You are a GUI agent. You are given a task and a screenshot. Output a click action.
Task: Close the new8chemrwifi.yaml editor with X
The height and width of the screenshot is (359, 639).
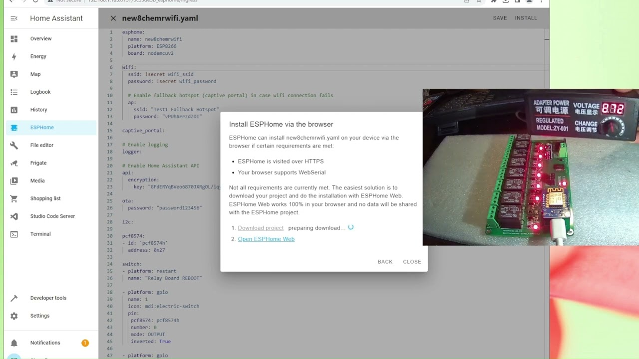point(113,18)
